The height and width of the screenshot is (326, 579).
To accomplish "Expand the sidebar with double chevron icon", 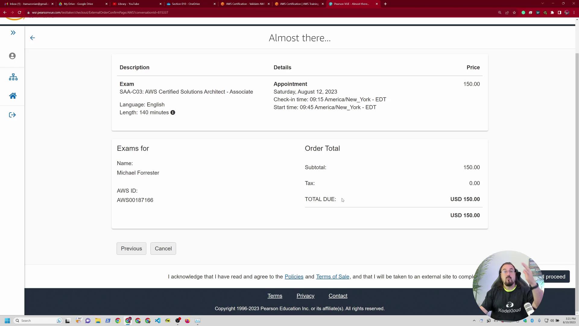I will pos(13,33).
